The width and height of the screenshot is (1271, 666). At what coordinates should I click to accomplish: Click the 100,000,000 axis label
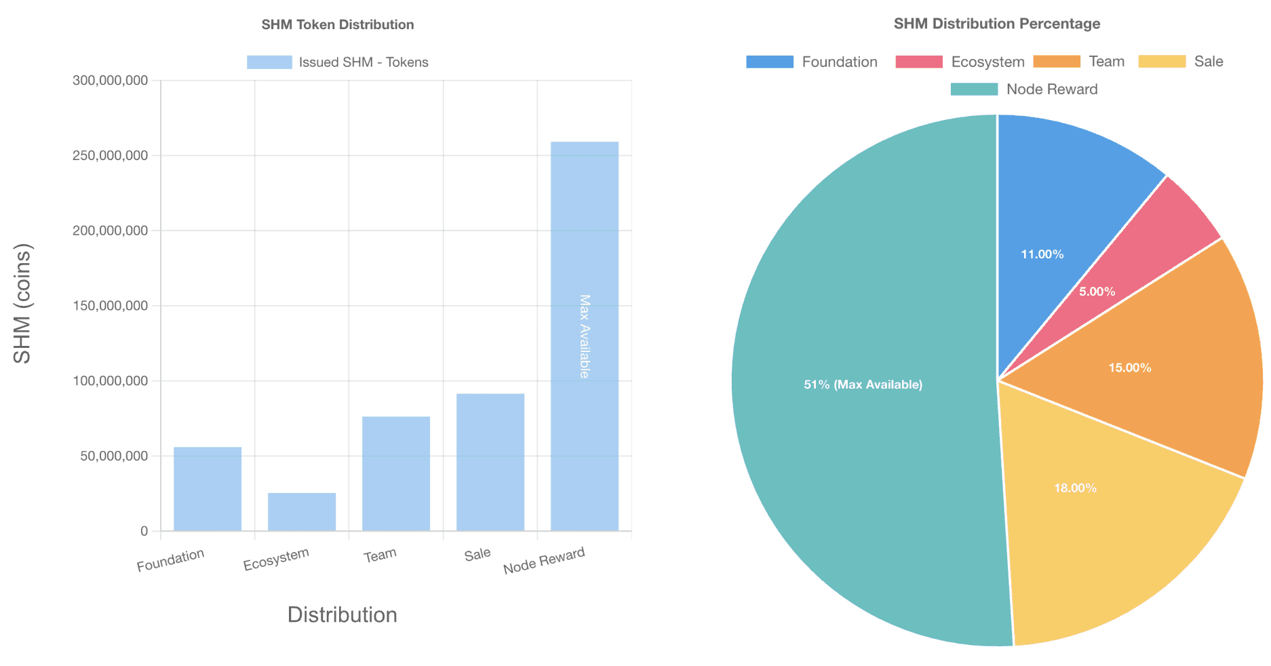(x=111, y=381)
